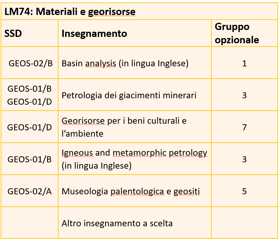This screenshot has width=279, height=239.
Task: Click the 'Insegnamento' column header
Action: (x=94, y=34)
